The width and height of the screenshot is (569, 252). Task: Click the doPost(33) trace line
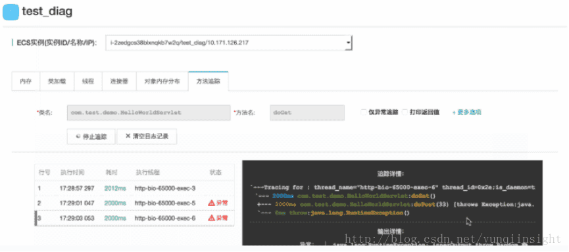pos(395,205)
